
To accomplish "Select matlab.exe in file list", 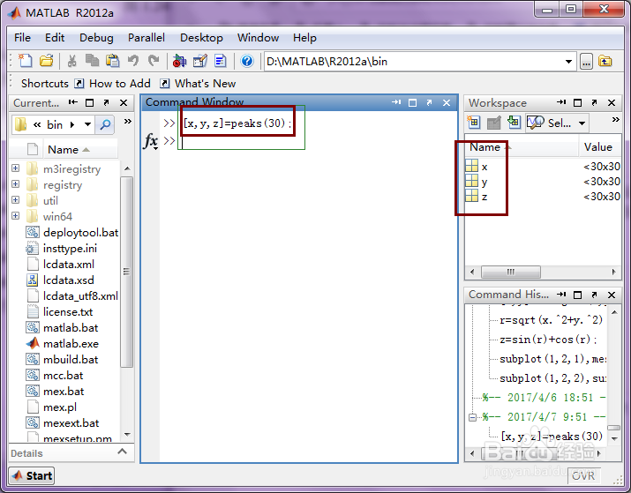I will (71, 343).
